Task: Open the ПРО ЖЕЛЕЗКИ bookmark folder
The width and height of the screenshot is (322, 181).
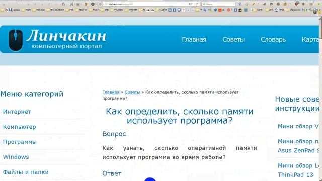Action: click(55, 10)
